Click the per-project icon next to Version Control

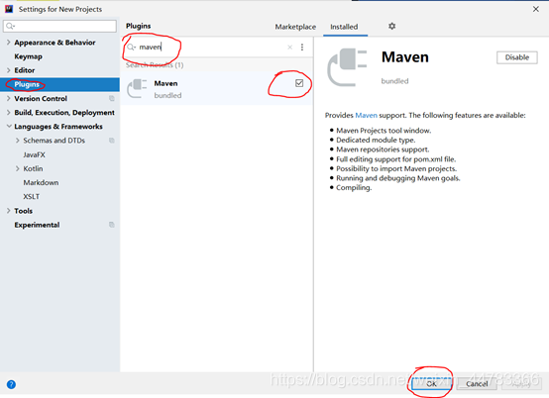(112, 99)
